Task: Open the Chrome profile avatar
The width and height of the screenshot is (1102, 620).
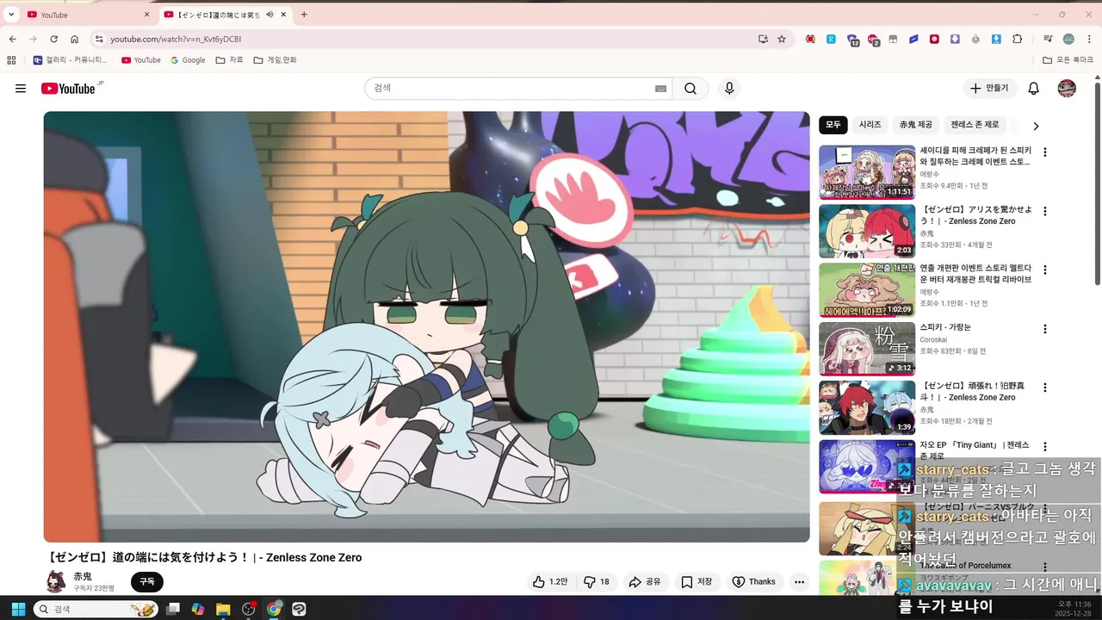Action: (1068, 39)
